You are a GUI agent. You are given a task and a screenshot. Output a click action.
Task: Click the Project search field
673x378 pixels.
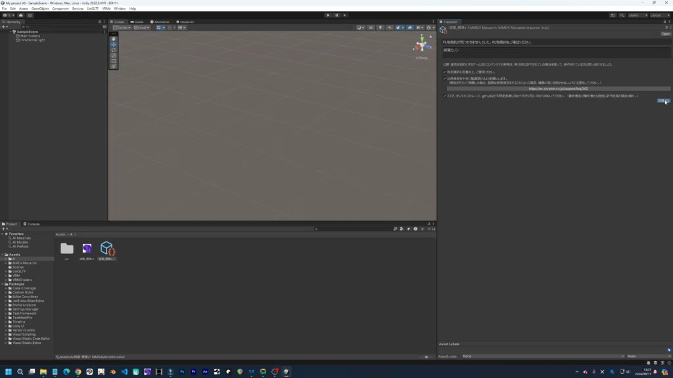point(353,229)
